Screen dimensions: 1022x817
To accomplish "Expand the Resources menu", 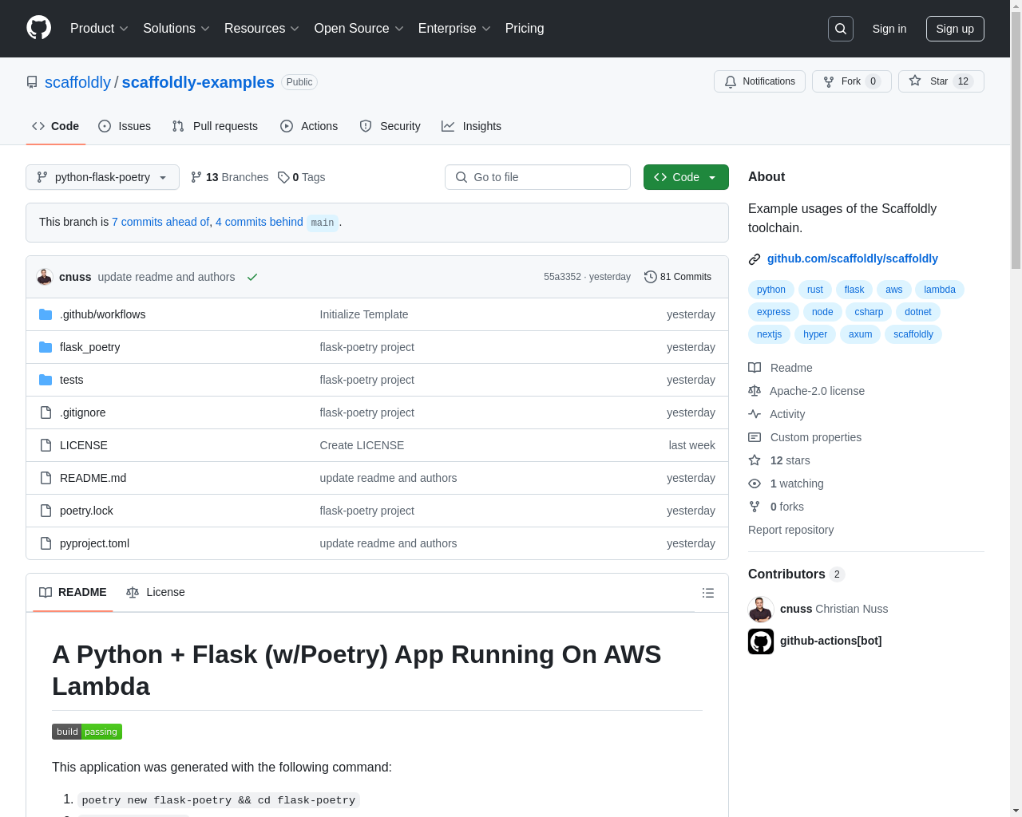I will pos(261,29).
